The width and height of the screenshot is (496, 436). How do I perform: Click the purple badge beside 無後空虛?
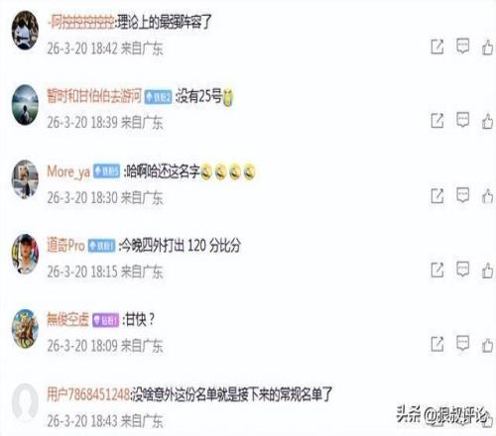point(105,320)
